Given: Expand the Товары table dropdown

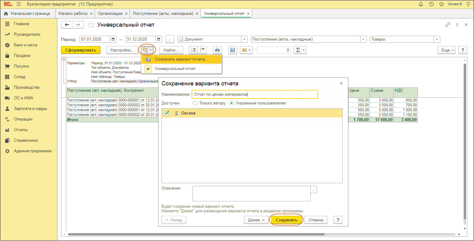Looking at the screenshot, I should (437, 39).
